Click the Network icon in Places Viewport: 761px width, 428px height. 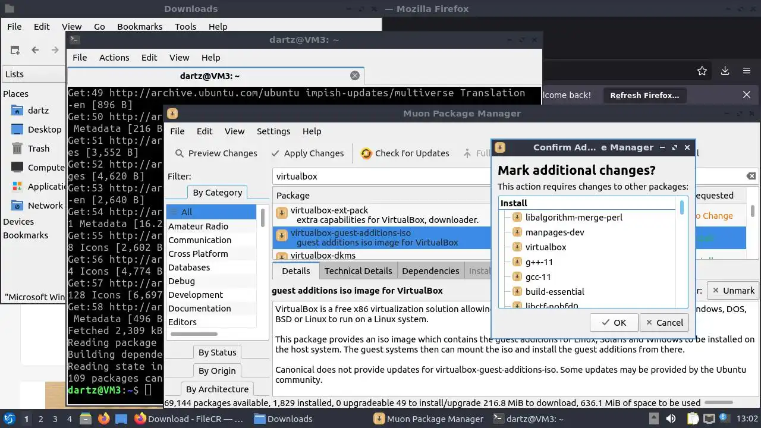pos(17,206)
